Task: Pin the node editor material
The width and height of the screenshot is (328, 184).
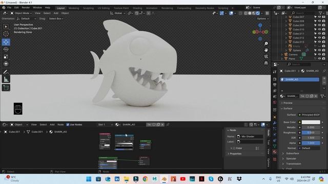Action: [x=168, y=125]
